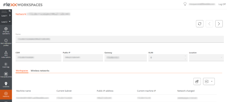Click the Name input field
The height and width of the screenshot is (102, 227).
tap(120, 39)
